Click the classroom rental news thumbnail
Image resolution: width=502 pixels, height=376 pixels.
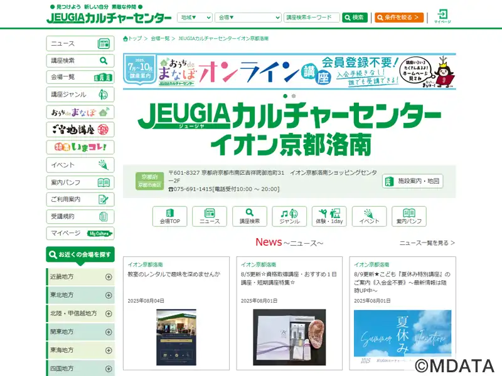[x=176, y=337]
